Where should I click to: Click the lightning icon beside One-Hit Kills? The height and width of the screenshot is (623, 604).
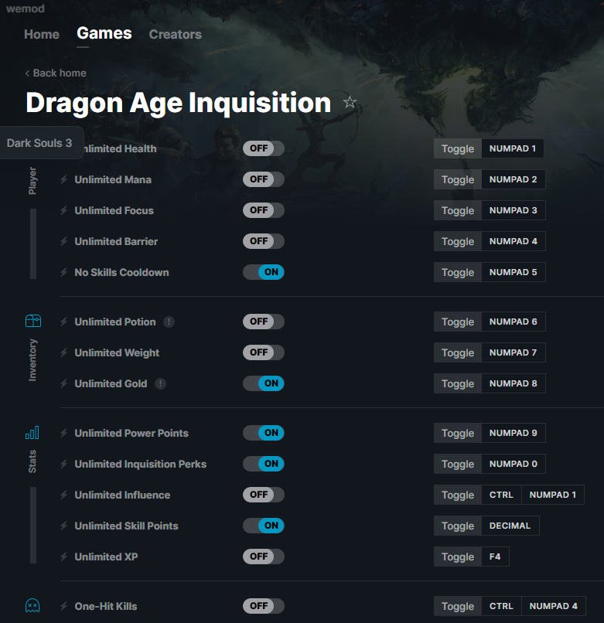coord(64,606)
